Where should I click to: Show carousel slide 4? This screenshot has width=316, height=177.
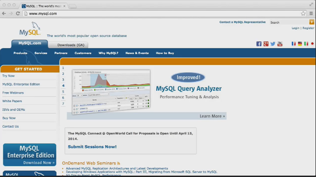coord(63,86)
